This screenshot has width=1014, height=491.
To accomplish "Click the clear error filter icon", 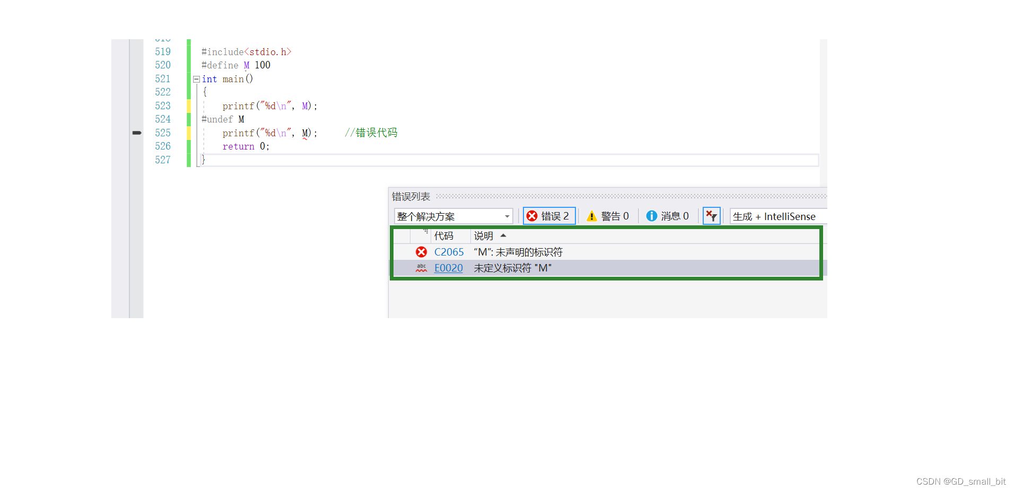I will pos(711,216).
